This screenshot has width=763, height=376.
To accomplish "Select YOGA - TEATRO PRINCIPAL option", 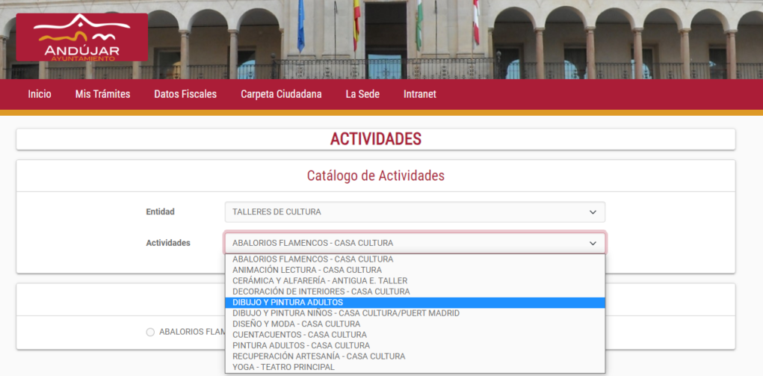I will (415, 367).
